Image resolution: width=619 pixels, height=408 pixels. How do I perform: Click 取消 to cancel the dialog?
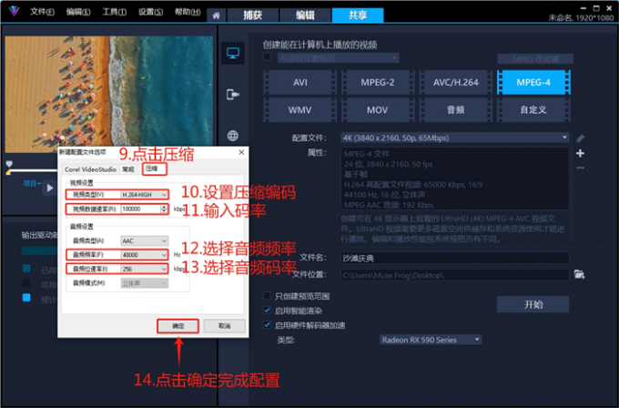click(224, 326)
